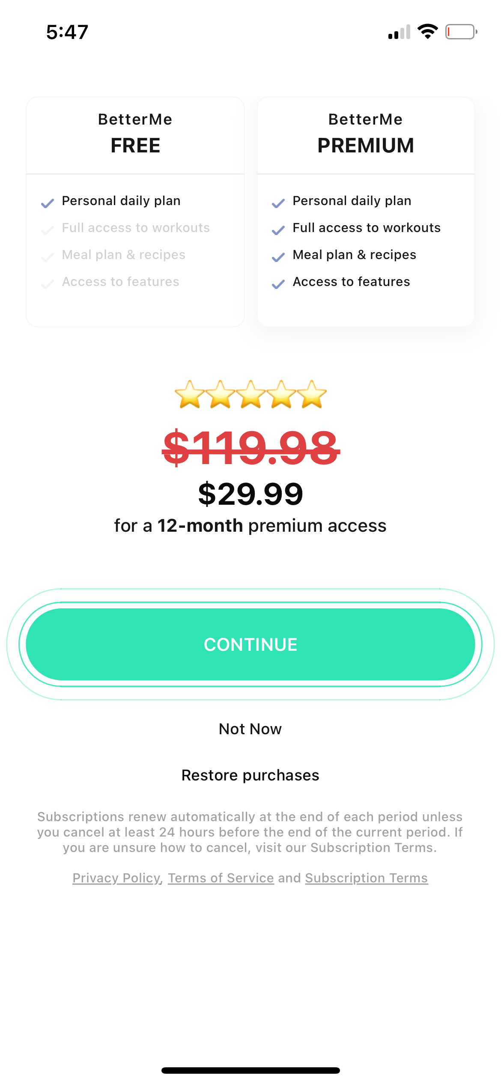Expand the 12-month premium access details
The width and height of the screenshot is (501, 1084).
pos(250,526)
